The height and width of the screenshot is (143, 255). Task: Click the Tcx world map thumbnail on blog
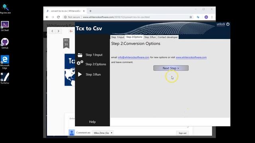click(x=70, y=70)
